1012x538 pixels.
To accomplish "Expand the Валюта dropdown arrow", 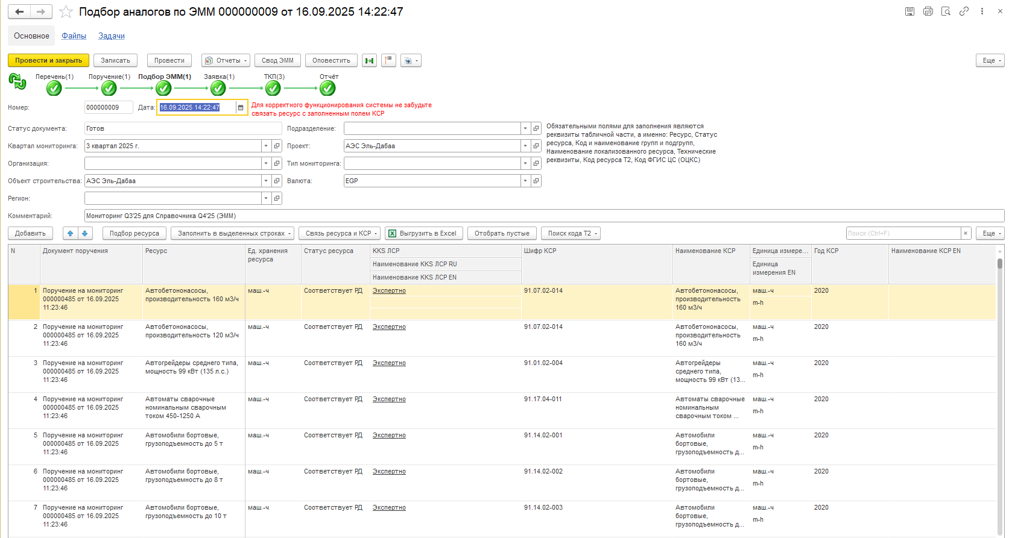I will [525, 181].
